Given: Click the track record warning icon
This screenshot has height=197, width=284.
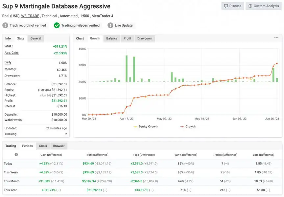Looking at the screenshot, I should point(5,25).
